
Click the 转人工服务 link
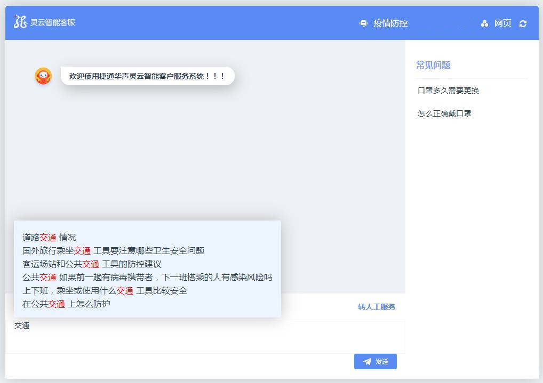point(377,307)
